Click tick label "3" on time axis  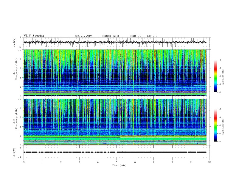79,162
